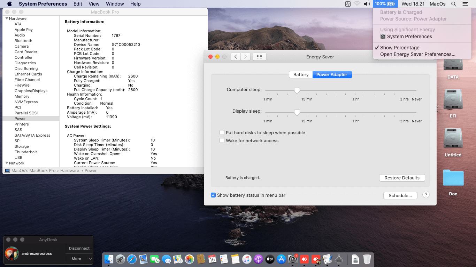Open the Schedule... button

(400, 196)
